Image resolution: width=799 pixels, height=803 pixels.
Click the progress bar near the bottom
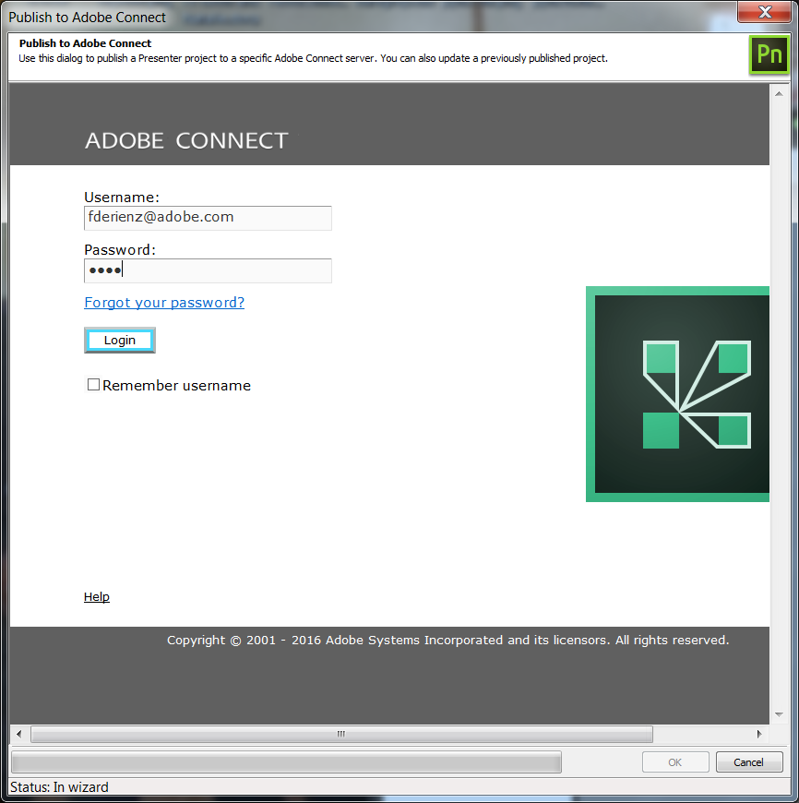pyautogui.click(x=286, y=761)
